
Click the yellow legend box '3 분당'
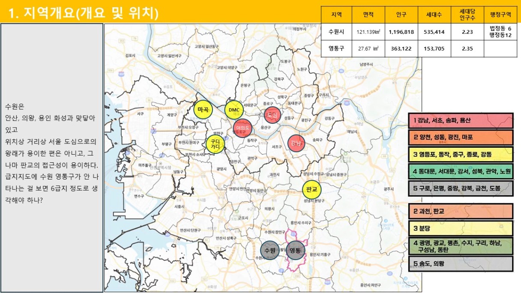[461, 228]
